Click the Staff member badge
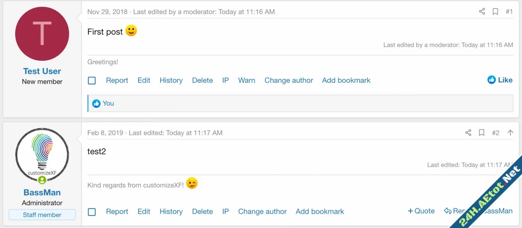This screenshot has width=522, height=228. point(42,215)
